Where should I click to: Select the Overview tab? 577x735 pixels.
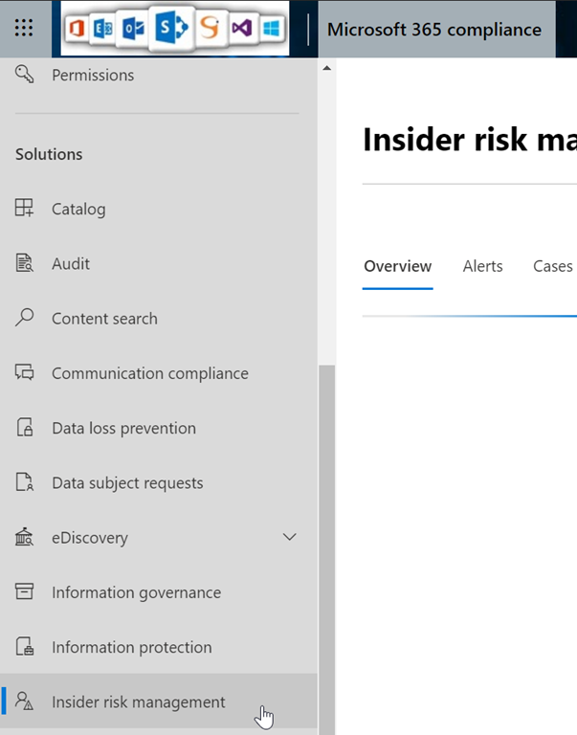(x=397, y=266)
